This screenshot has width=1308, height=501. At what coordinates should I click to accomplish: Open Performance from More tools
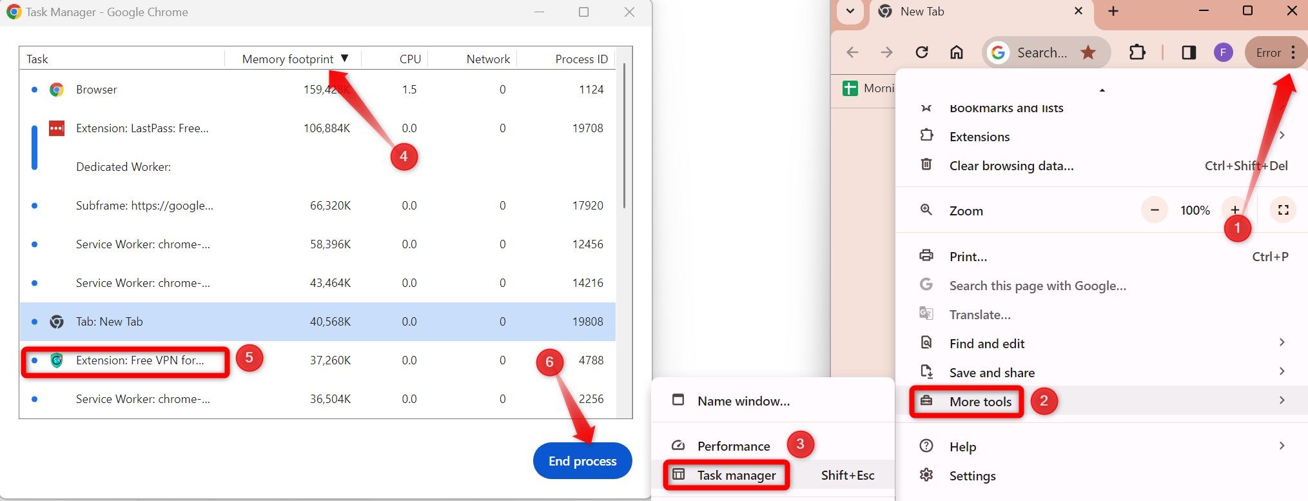pyautogui.click(x=773, y=446)
